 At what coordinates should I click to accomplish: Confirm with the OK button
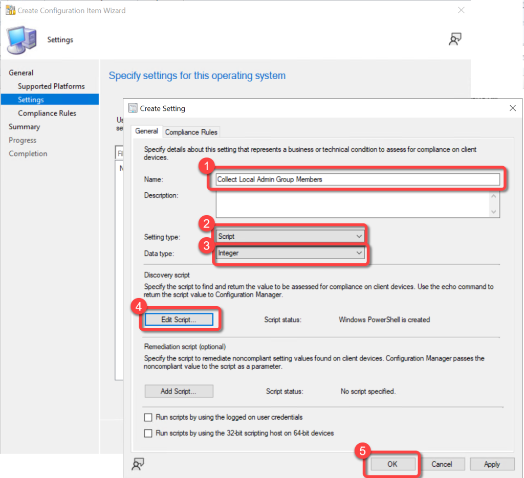click(x=392, y=464)
